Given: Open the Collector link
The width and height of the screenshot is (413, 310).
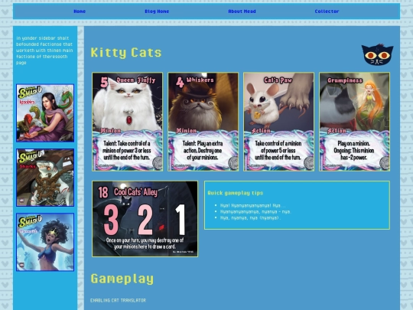Looking at the screenshot, I should pos(327,11).
